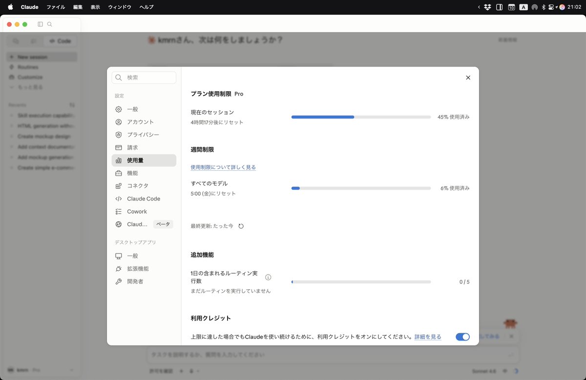586x380 pixels.
Task: Open 拡張機能 extensions settings
Action: [144, 269]
